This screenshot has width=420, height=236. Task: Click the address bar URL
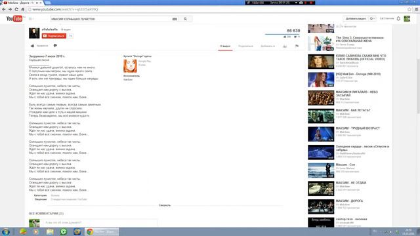pos(65,9)
